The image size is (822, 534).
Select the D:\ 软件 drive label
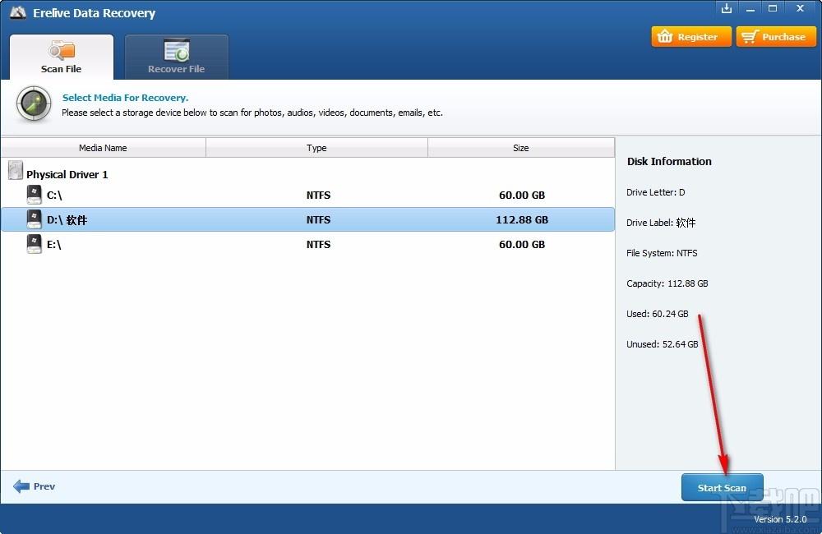[x=67, y=219]
